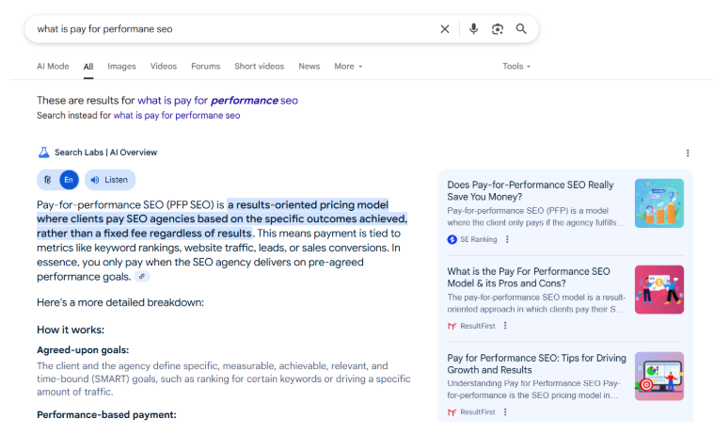Image resolution: width=714 pixels, height=435 pixels.
Task: Open 'Does Pay-for-Performance SEO Really Save You Money?'
Action: [x=530, y=191]
